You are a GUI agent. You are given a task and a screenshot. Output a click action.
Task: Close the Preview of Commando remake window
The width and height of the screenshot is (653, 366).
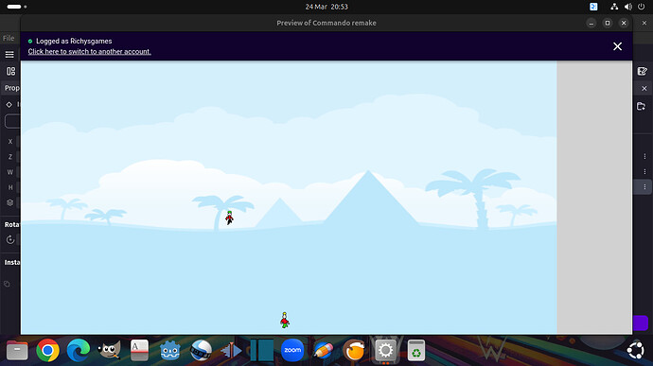tap(624, 23)
